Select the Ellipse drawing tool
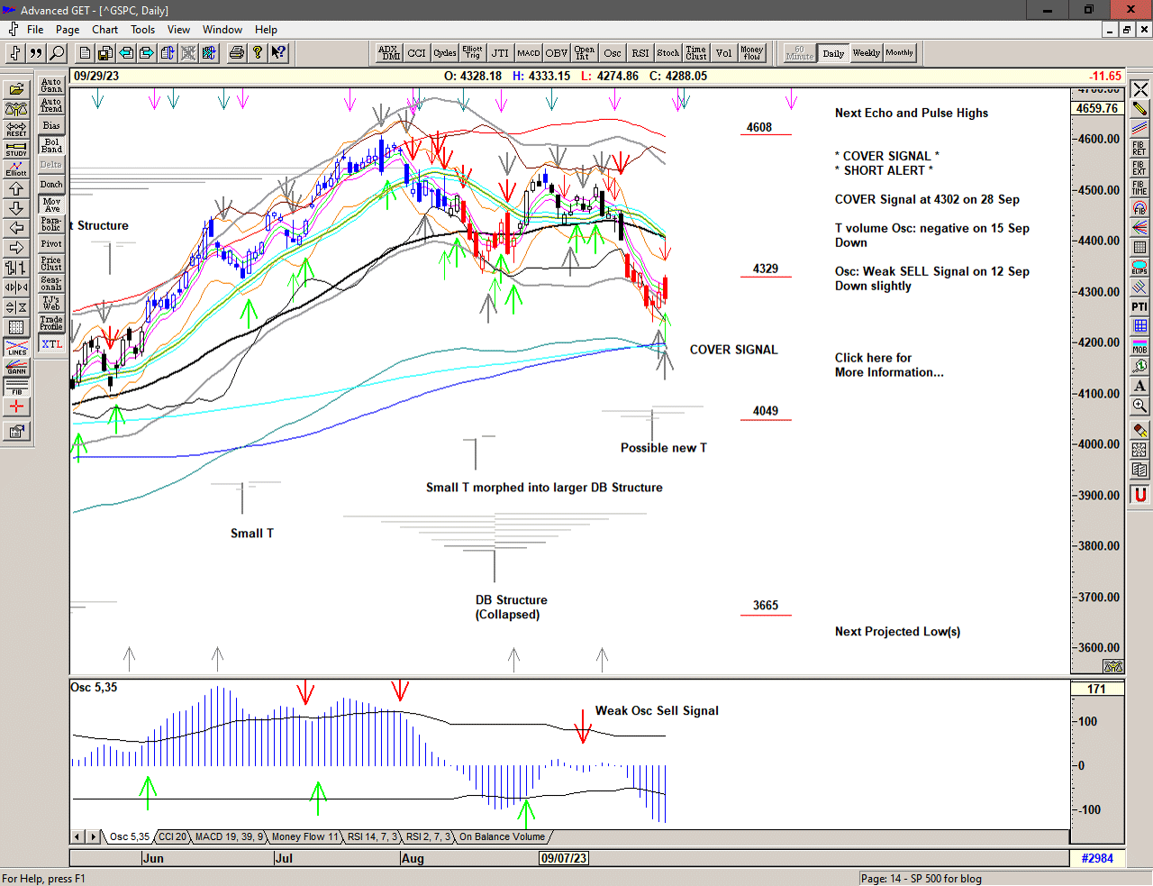Screen dimensions: 1153x886 pyautogui.click(x=1139, y=268)
